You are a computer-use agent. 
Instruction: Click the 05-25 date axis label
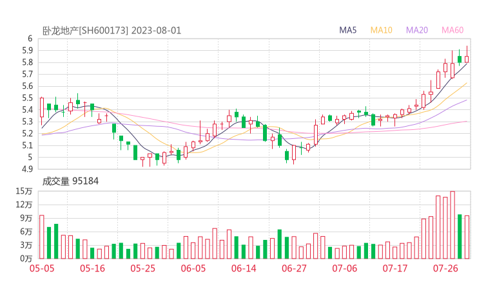(142, 268)
